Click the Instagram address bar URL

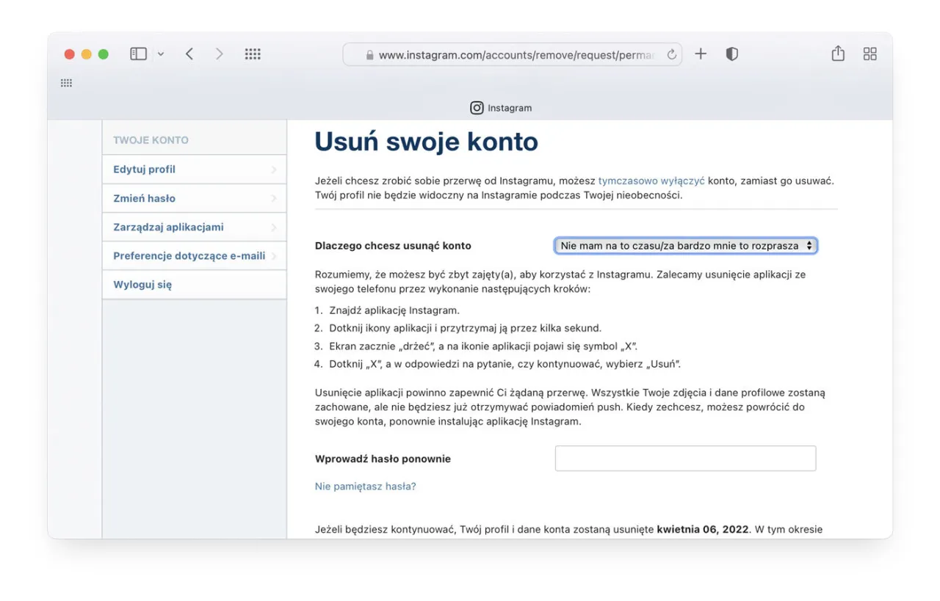click(514, 55)
